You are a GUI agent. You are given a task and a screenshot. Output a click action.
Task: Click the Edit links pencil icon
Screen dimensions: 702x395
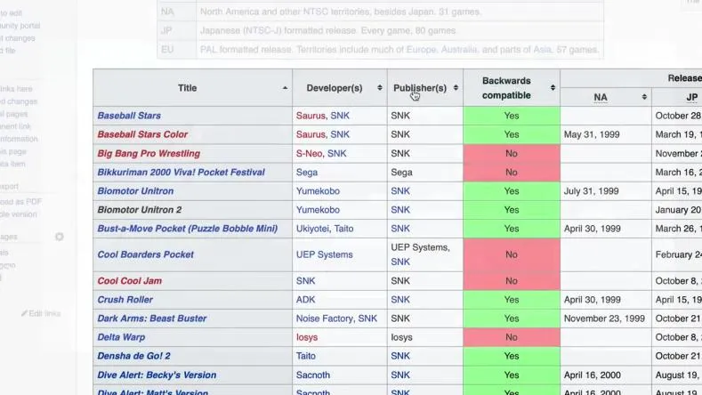tap(25, 314)
